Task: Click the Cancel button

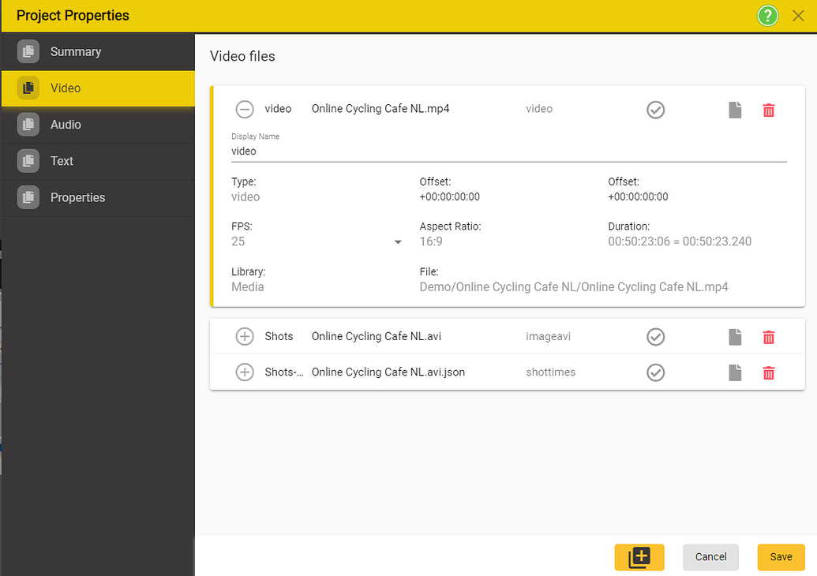Action: click(x=710, y=557)
